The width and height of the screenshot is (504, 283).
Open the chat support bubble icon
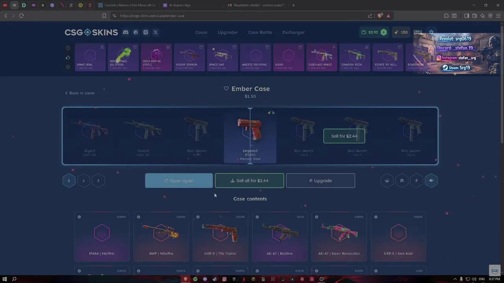495,270
